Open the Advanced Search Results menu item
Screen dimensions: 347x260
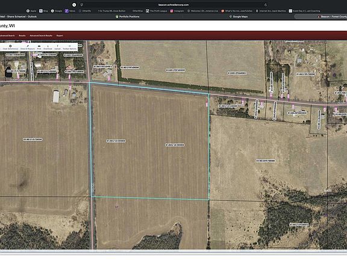point(41,36)
